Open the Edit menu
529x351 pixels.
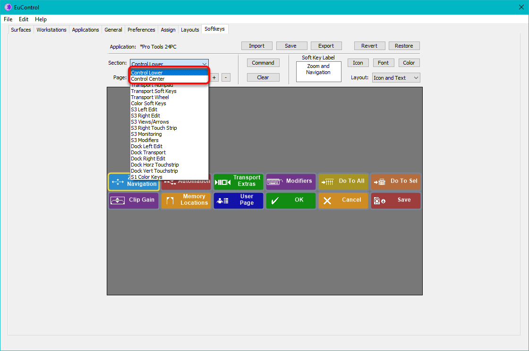(x=24, y=19)
